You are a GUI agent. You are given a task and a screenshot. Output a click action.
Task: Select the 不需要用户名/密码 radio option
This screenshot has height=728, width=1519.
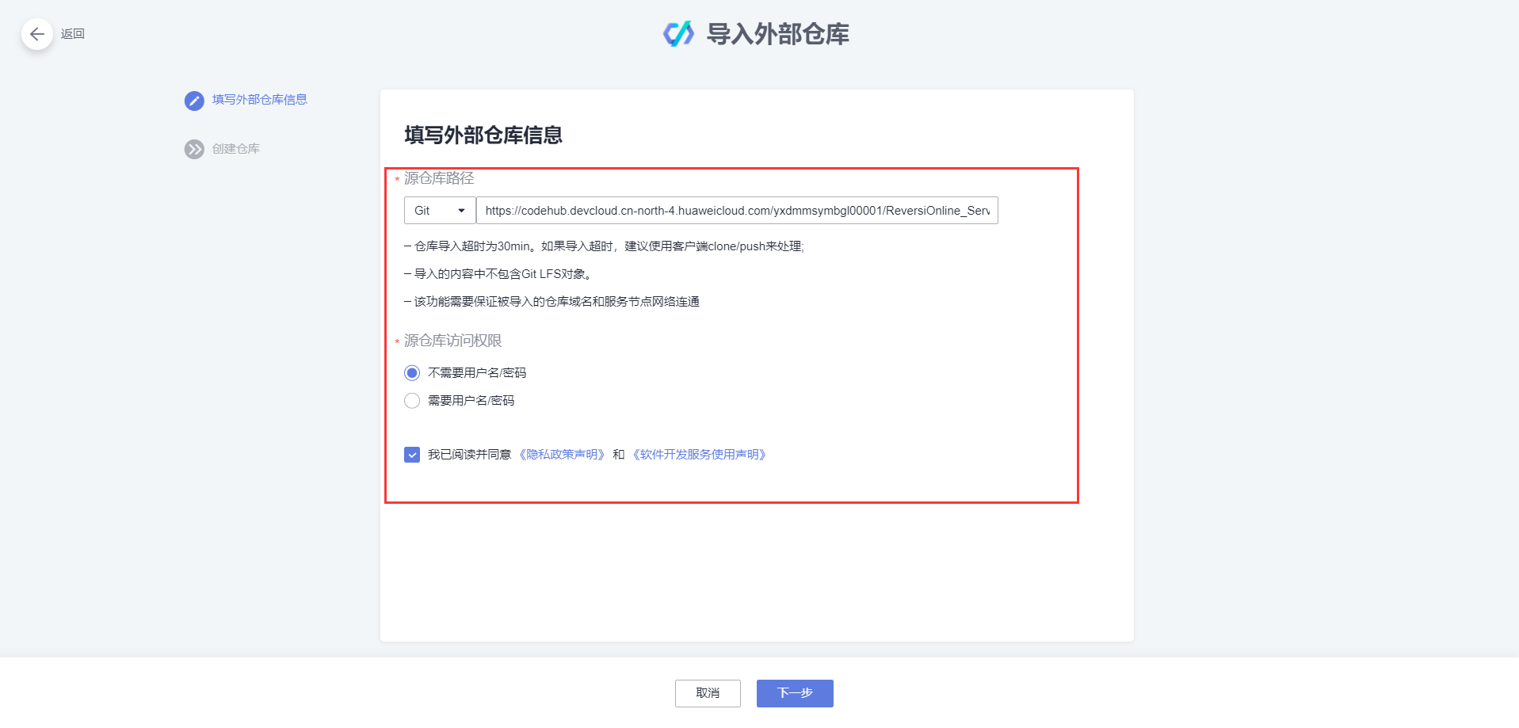click(x=411, y=372)
